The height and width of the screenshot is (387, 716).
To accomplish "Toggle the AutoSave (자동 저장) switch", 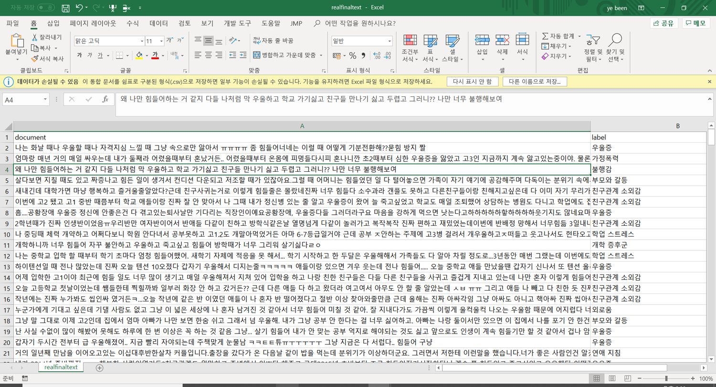I will (45, 8).
